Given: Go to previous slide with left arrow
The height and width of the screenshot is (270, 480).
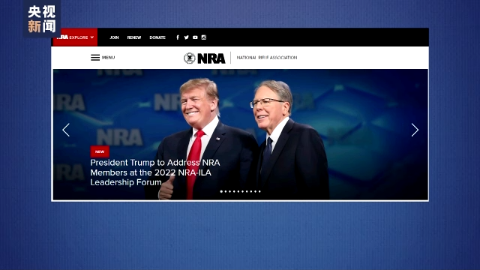Looking at the screenshot, I should pos(66,130).
